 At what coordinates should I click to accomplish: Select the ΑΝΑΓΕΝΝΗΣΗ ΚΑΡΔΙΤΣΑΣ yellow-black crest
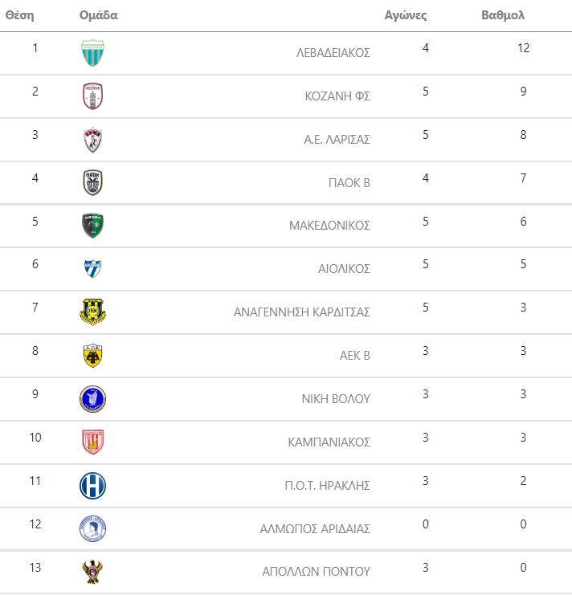(92, 312)
